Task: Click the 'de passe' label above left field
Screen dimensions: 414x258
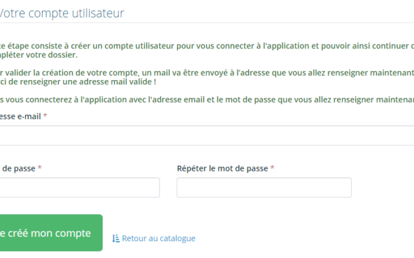Action: 19,168
